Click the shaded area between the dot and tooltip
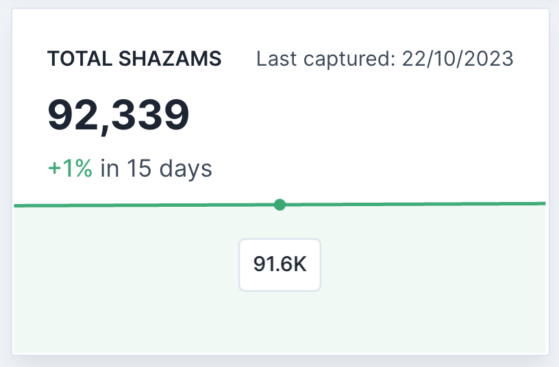Image resolution: width=559 pixels, height=367 pixels. [x=280, y=225]
